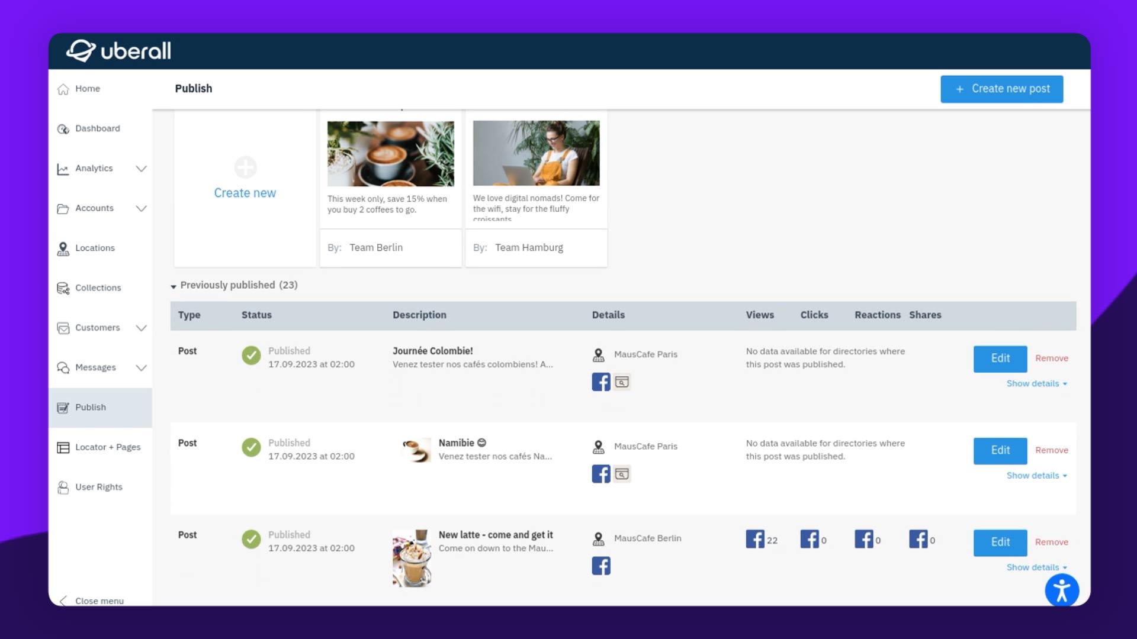
Task: Collapse the Previously published section
Action: [174, 286]
